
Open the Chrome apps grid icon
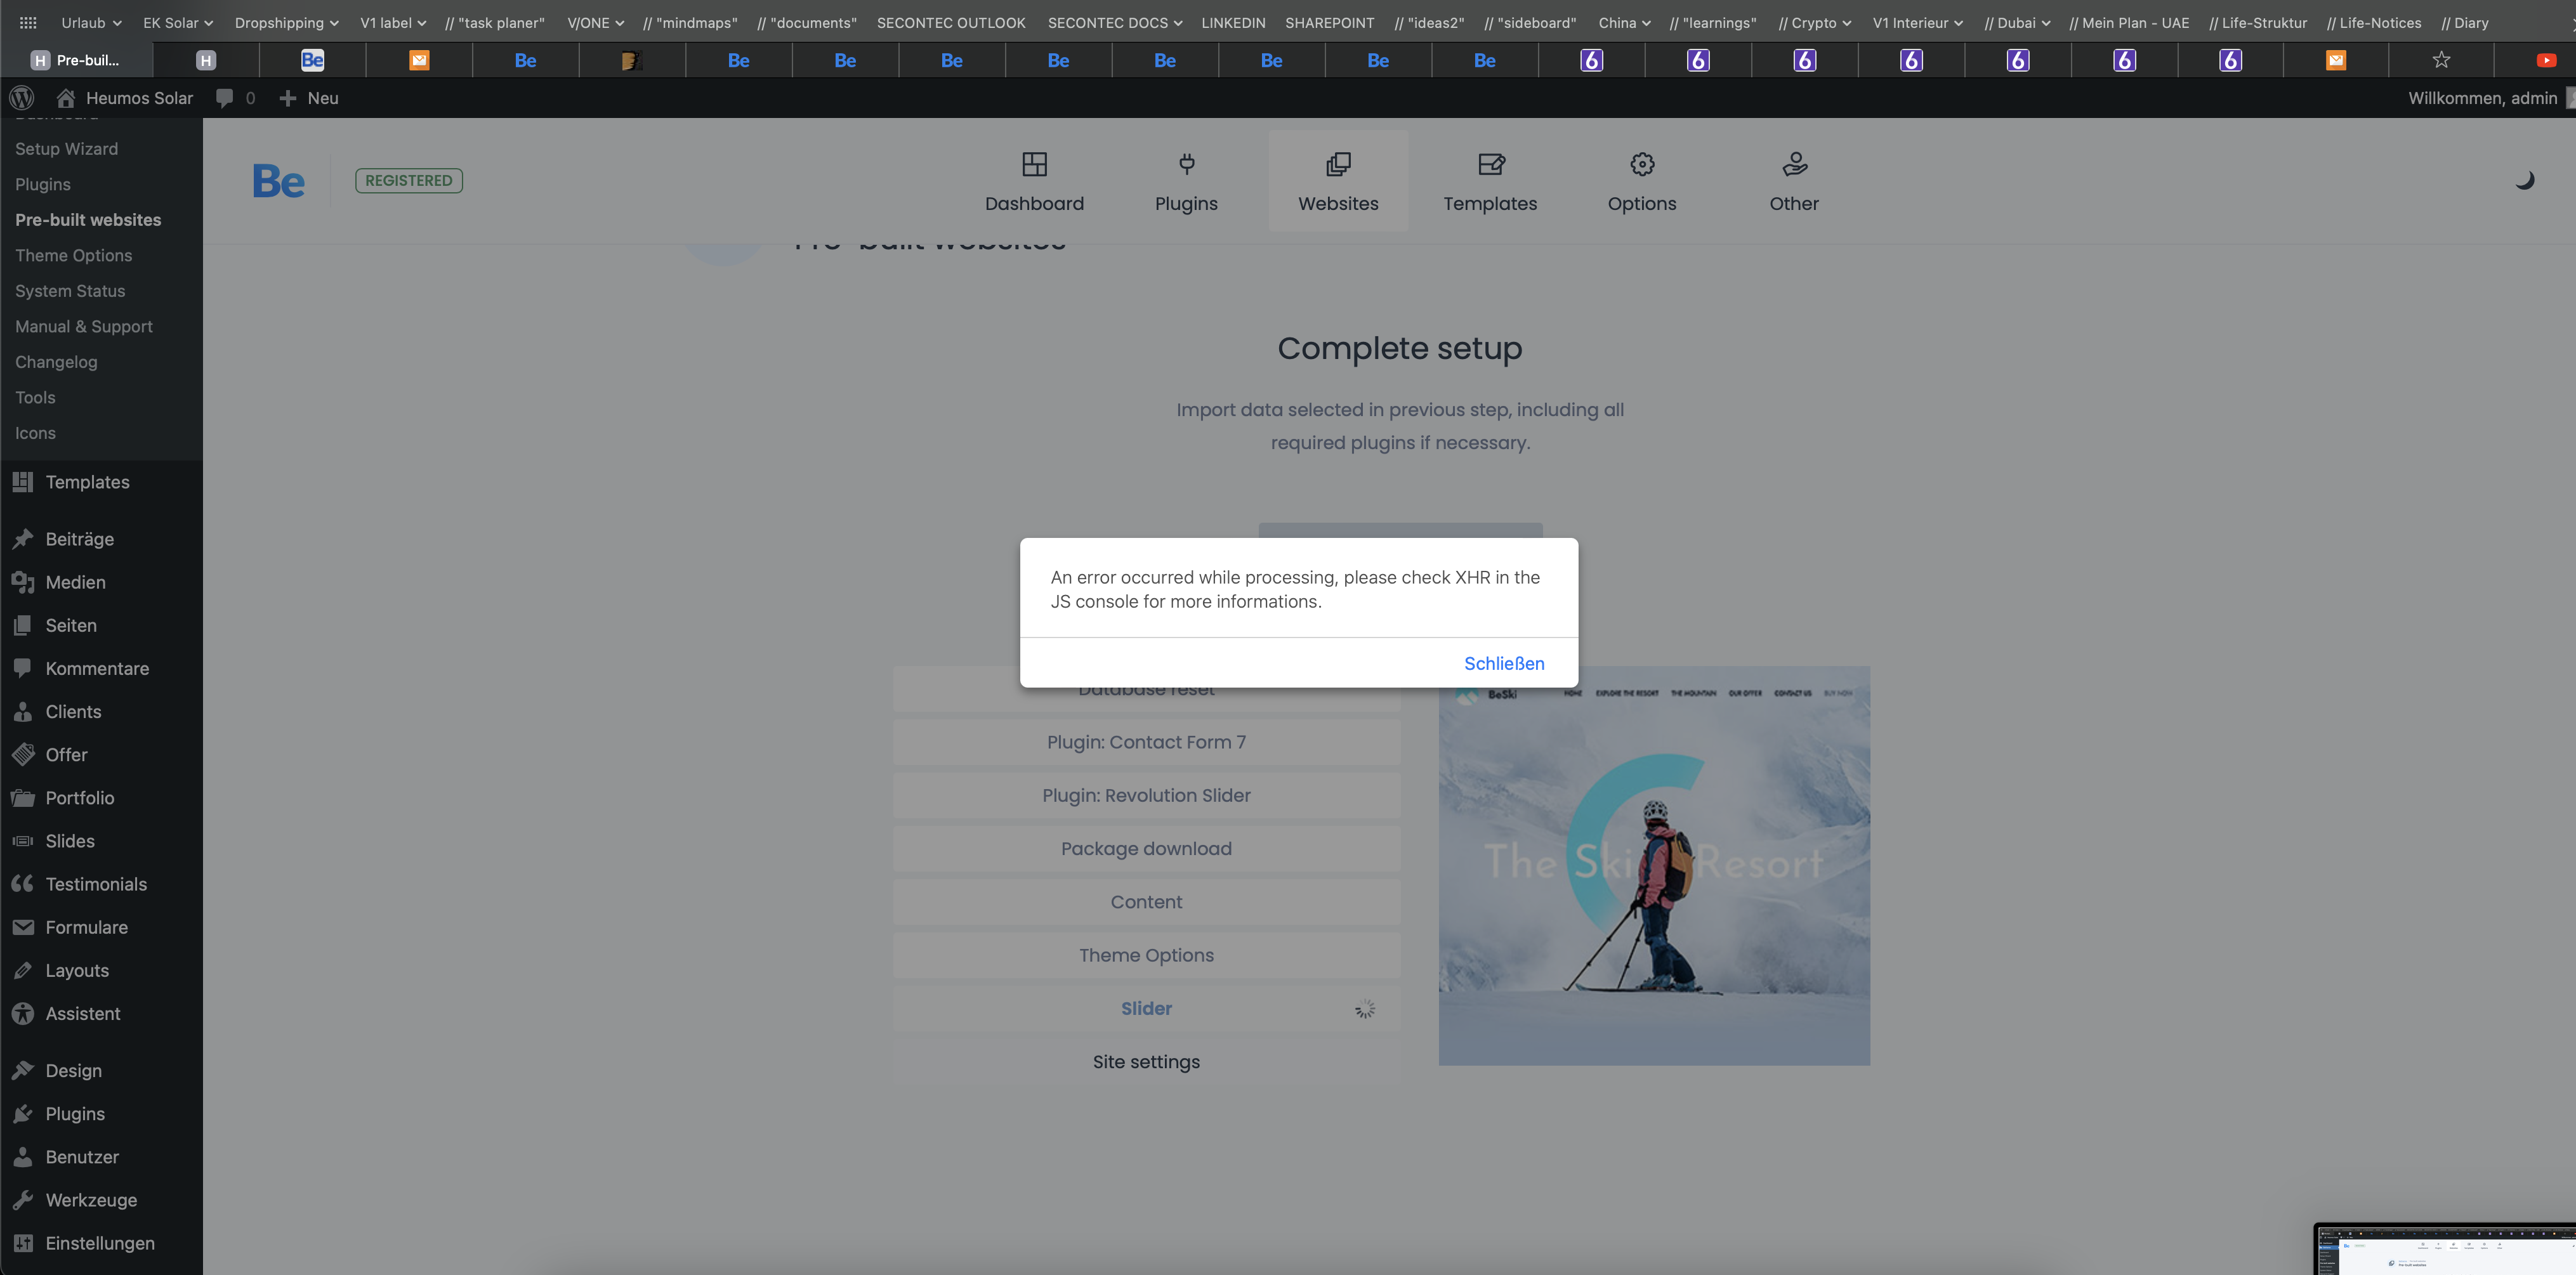coord(28,22)
